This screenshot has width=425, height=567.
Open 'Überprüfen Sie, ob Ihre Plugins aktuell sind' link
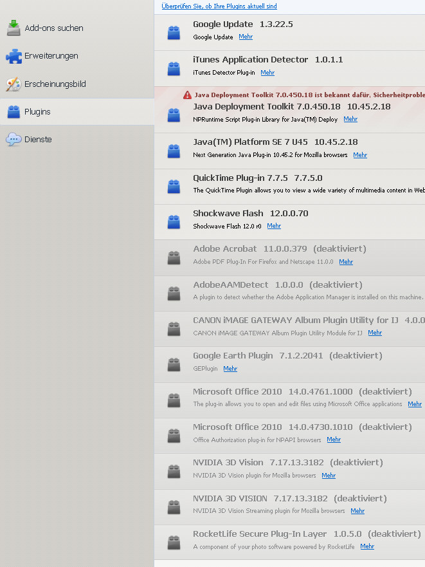219,6
